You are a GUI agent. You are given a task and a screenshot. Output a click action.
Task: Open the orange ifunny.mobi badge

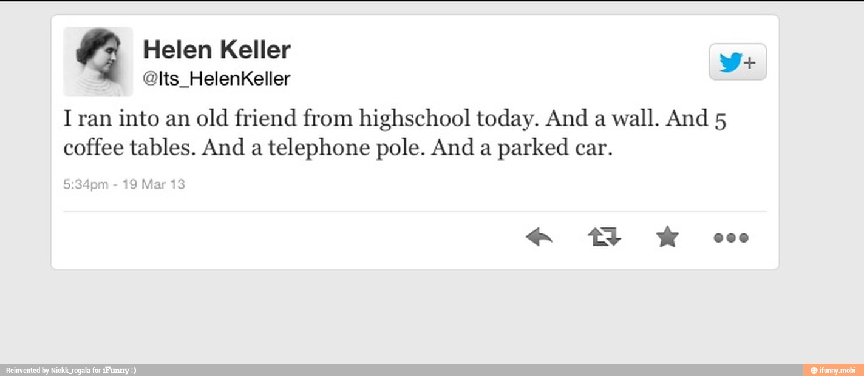pos(833,370)
